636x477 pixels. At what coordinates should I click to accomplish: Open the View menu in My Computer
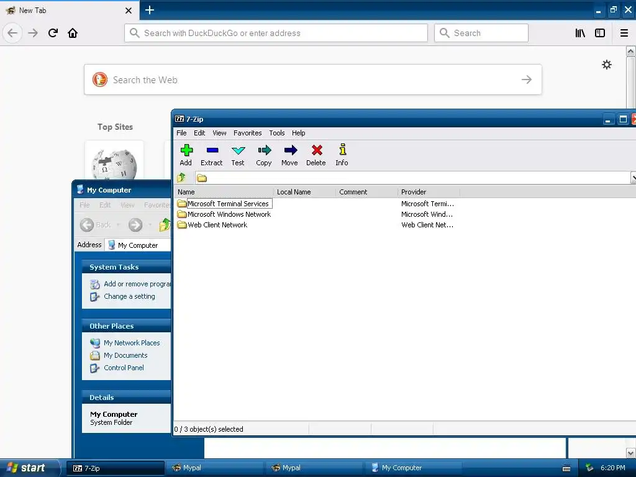[127, 205]
